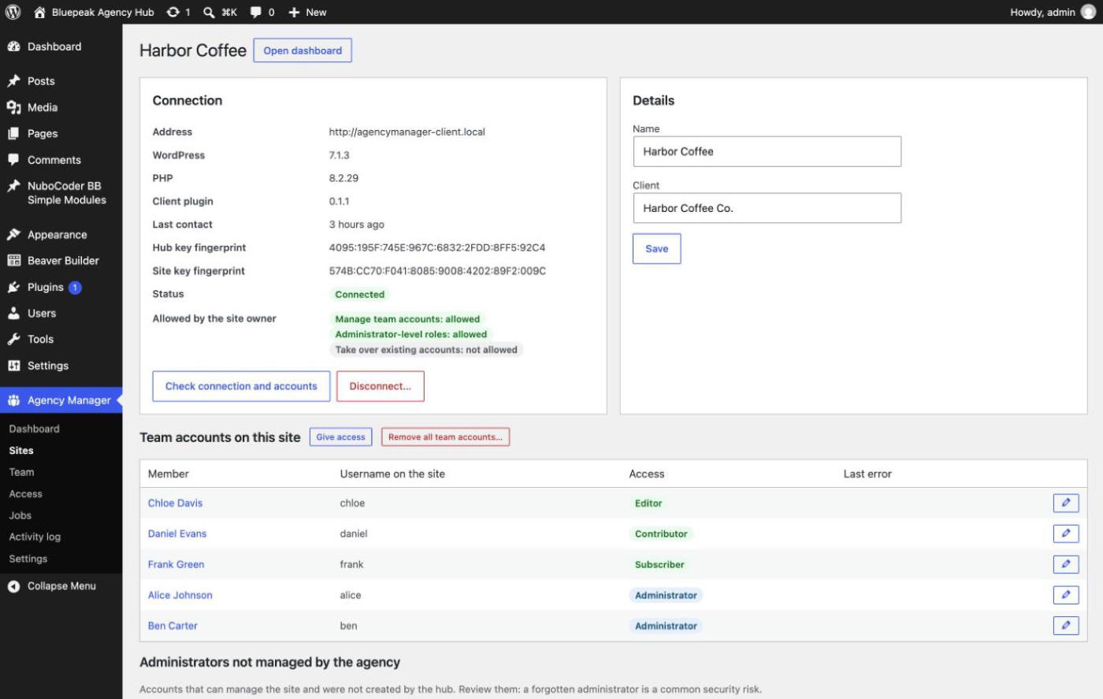Edit Ben Carter access pencil icon
Screen dimensions: 1103x699
click(x=1066, y=626)
